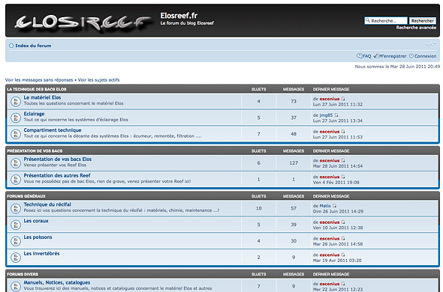Click the Index du forum home icon
443x292 pixels.
pos(11,46)
